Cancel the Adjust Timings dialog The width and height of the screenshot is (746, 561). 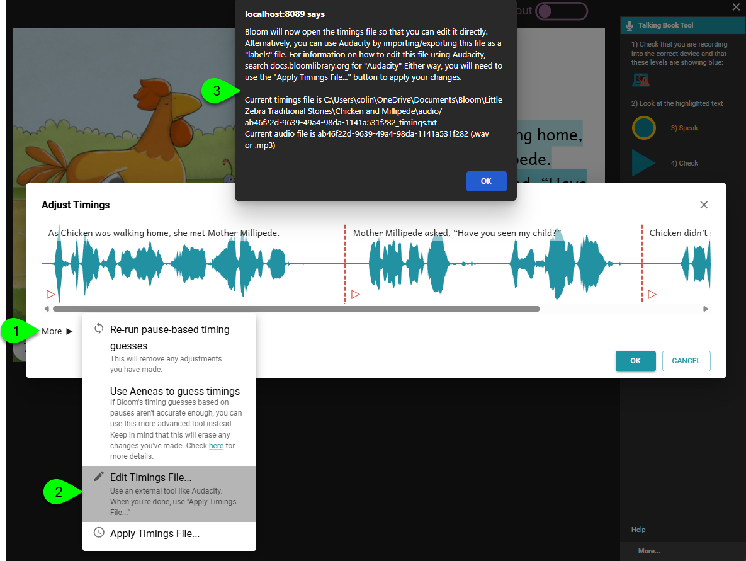point(686,361)
